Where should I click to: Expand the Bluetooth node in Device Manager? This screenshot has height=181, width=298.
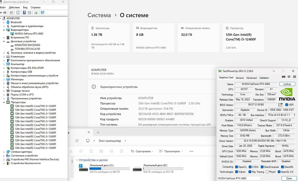tap(4, 22)
